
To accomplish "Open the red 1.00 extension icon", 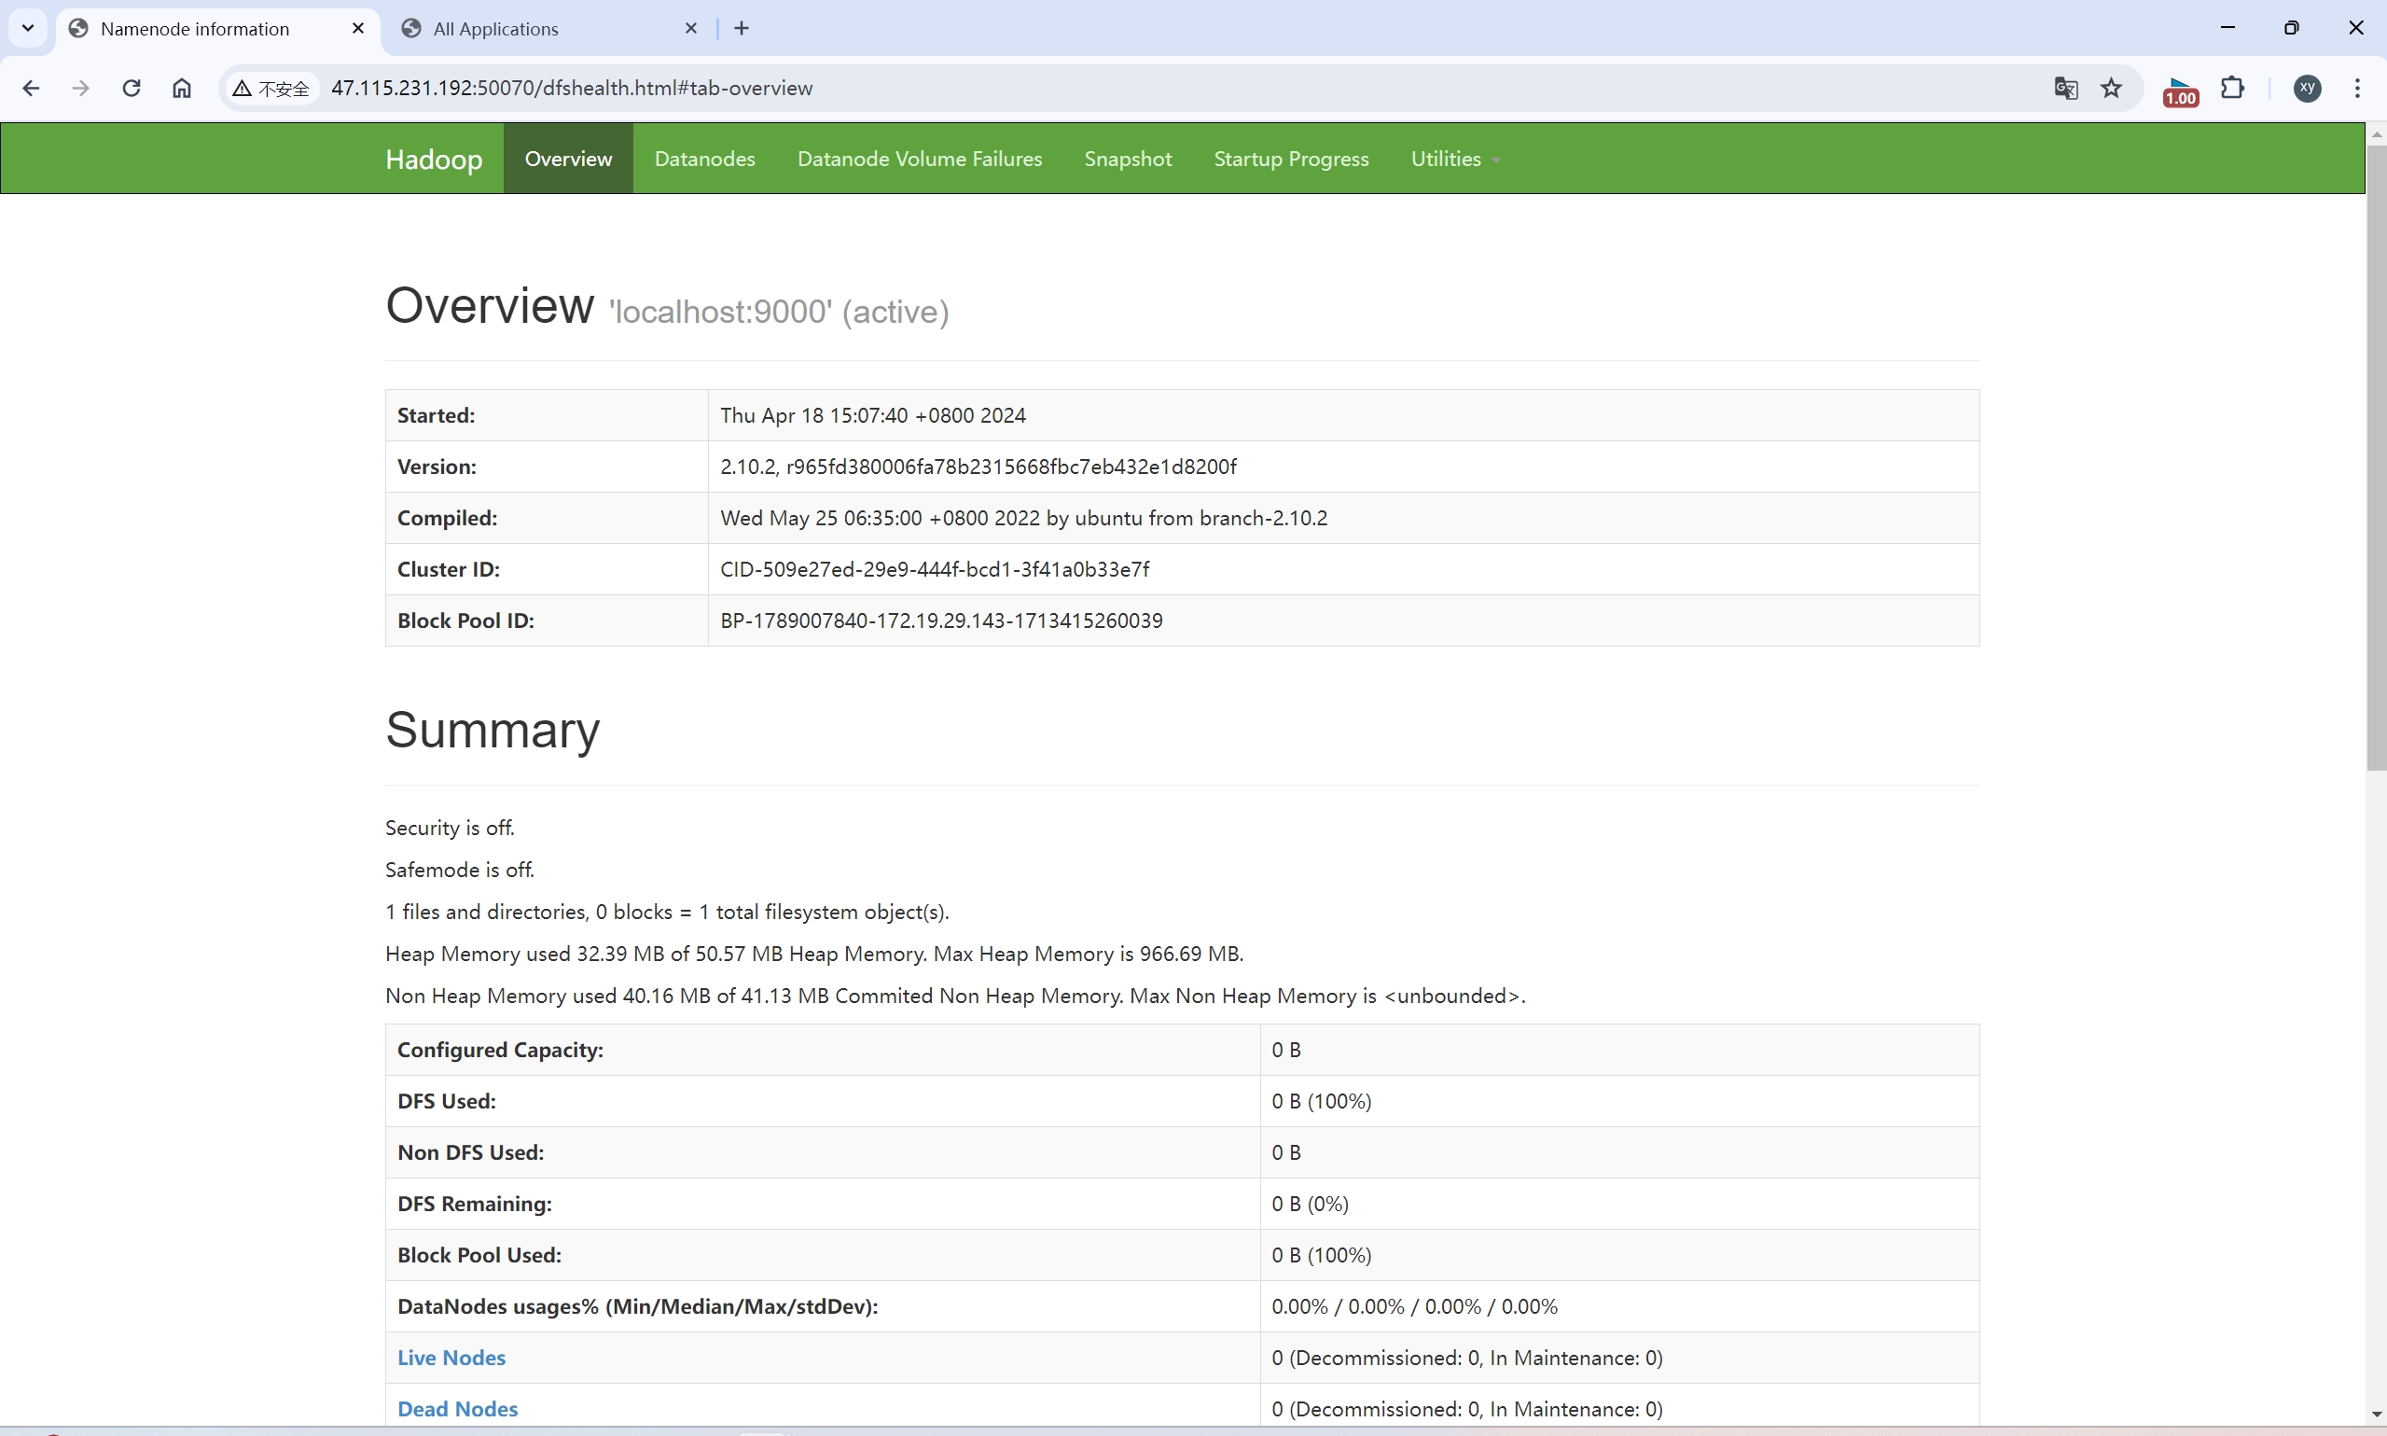I will click(2180, 91).
